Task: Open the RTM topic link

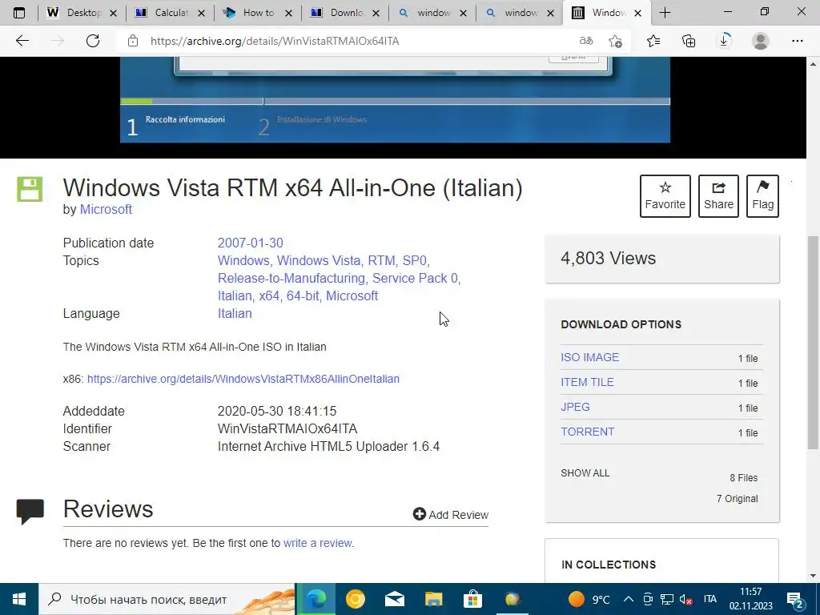Action: click(x=381, y=260)
